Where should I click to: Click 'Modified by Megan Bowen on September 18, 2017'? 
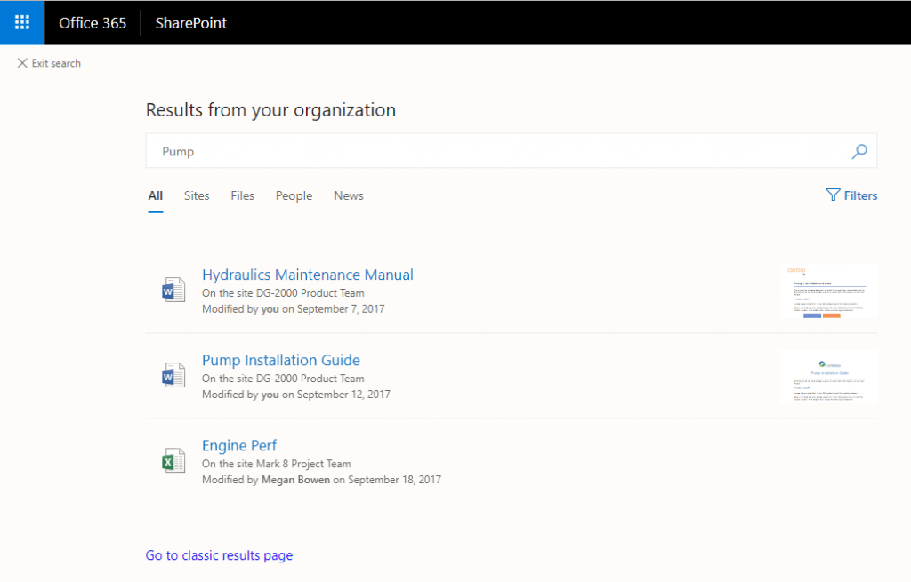321,480
